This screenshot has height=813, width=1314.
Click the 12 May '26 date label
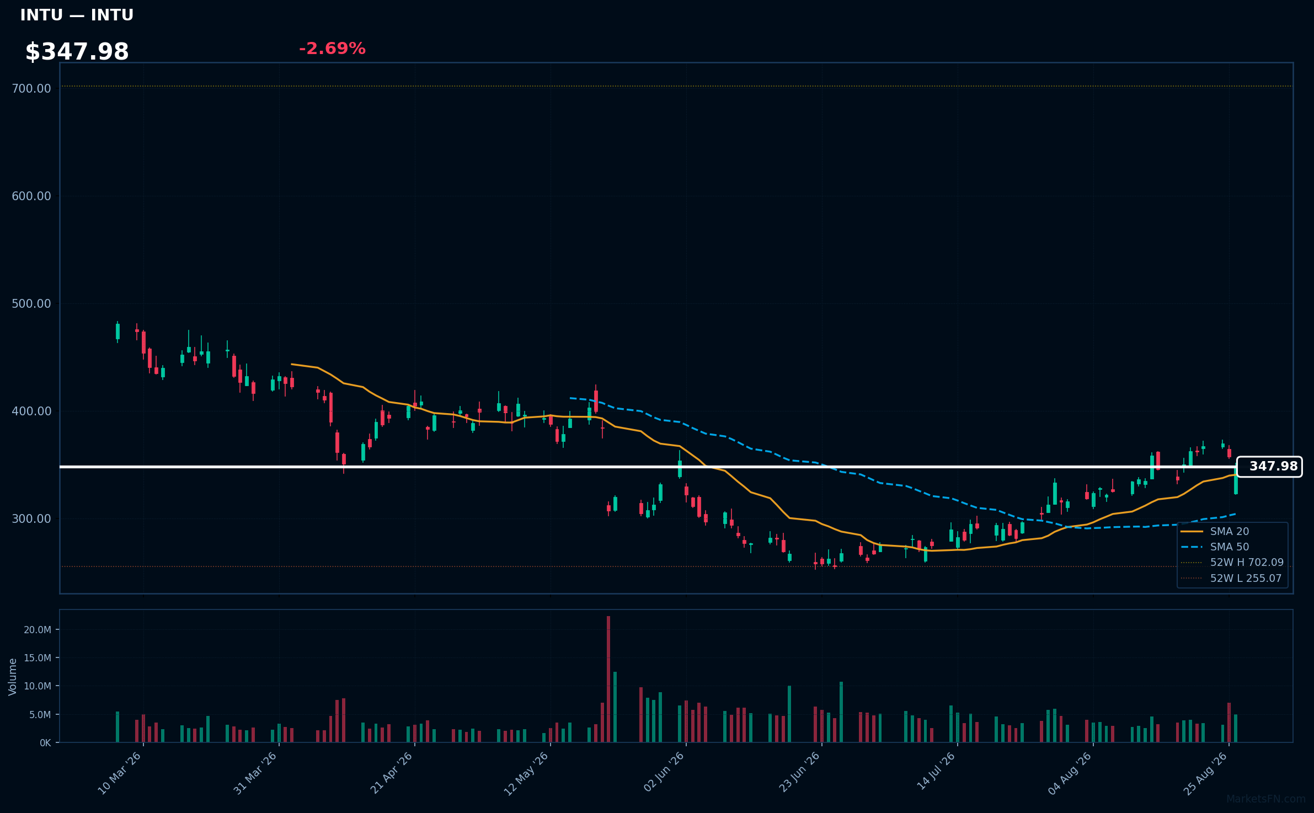point(527,773)
